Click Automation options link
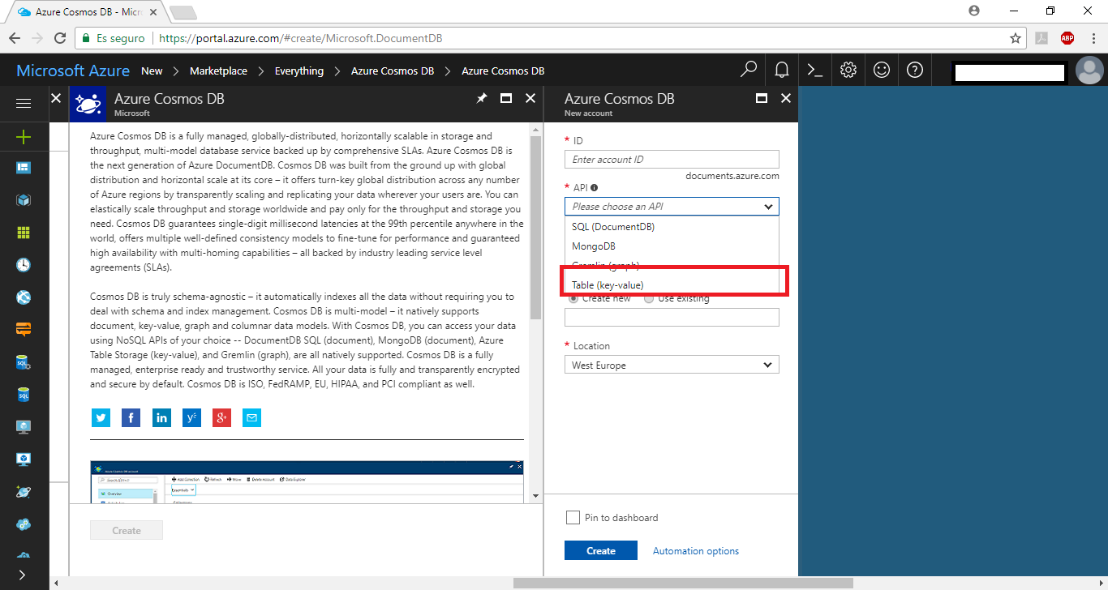This screenshot has height=590, width=1108. (695, 550)
